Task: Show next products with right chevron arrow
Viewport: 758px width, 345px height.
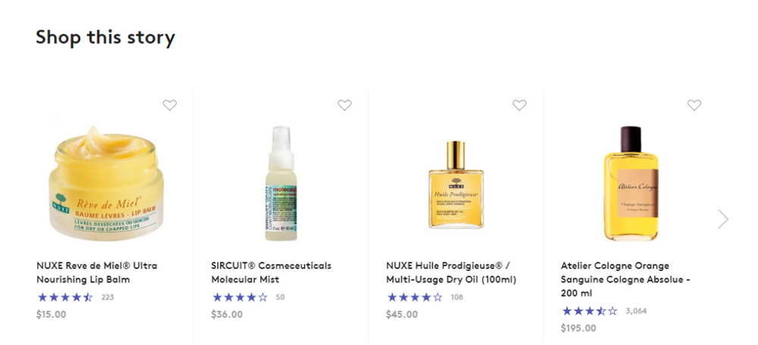Action: 723,219
